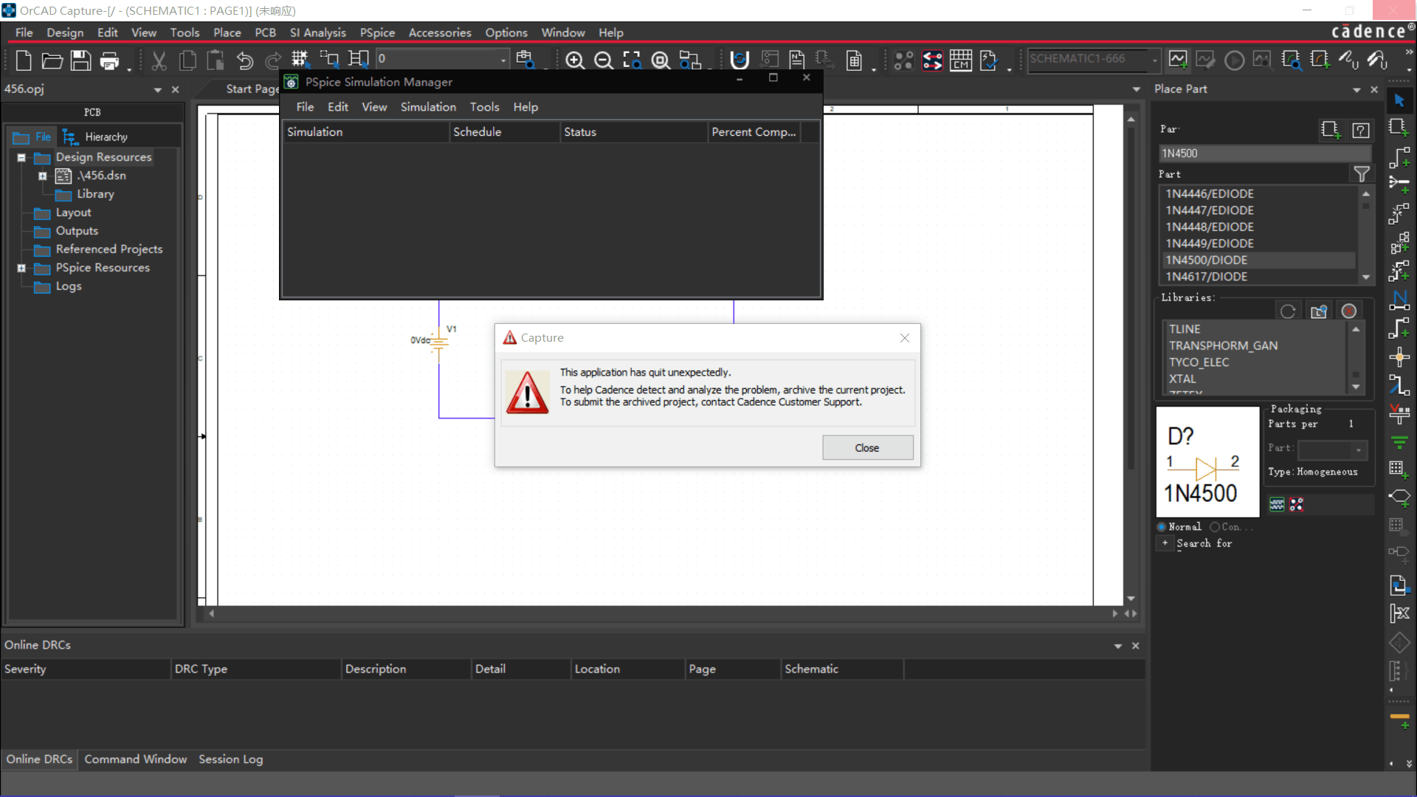Click the Zoom to fit all icon
Image resolution: width=1417 pixels, height=797 pixels.
661,61
